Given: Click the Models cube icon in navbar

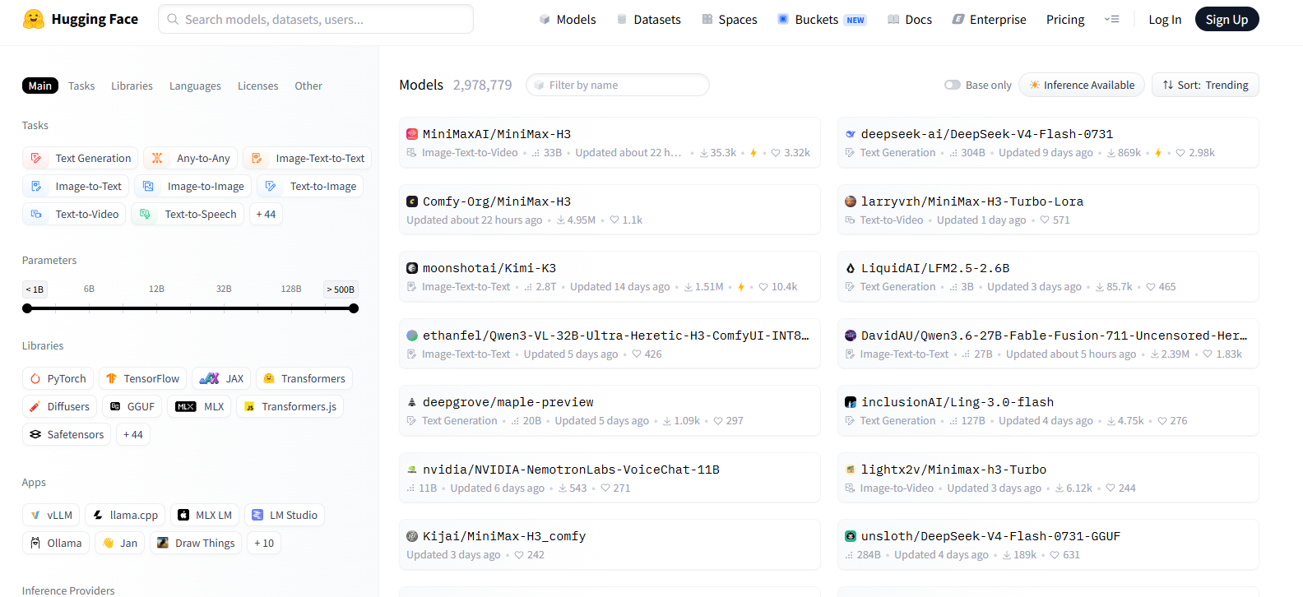Looking at the screenshot, I should 545,19.
